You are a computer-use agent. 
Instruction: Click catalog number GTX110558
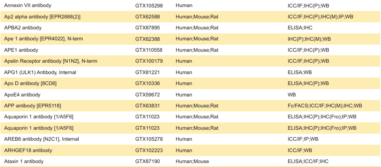click(149, 50)
